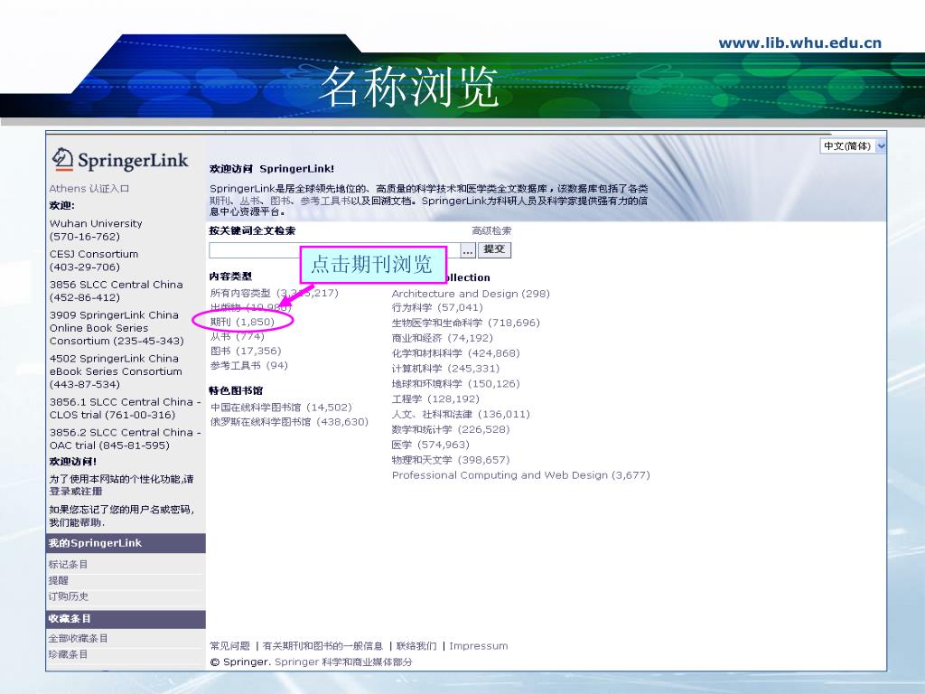This screenshot has height=694, width=925.
Task: Open 全部收藏条目 saved items
Action: (x=78, y=638)
